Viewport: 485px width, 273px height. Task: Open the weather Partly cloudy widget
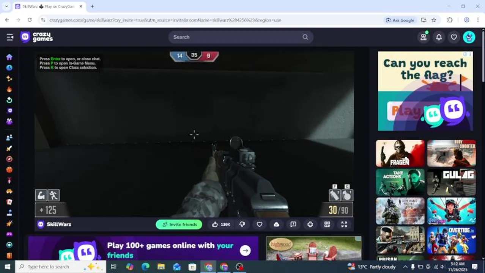372,267
